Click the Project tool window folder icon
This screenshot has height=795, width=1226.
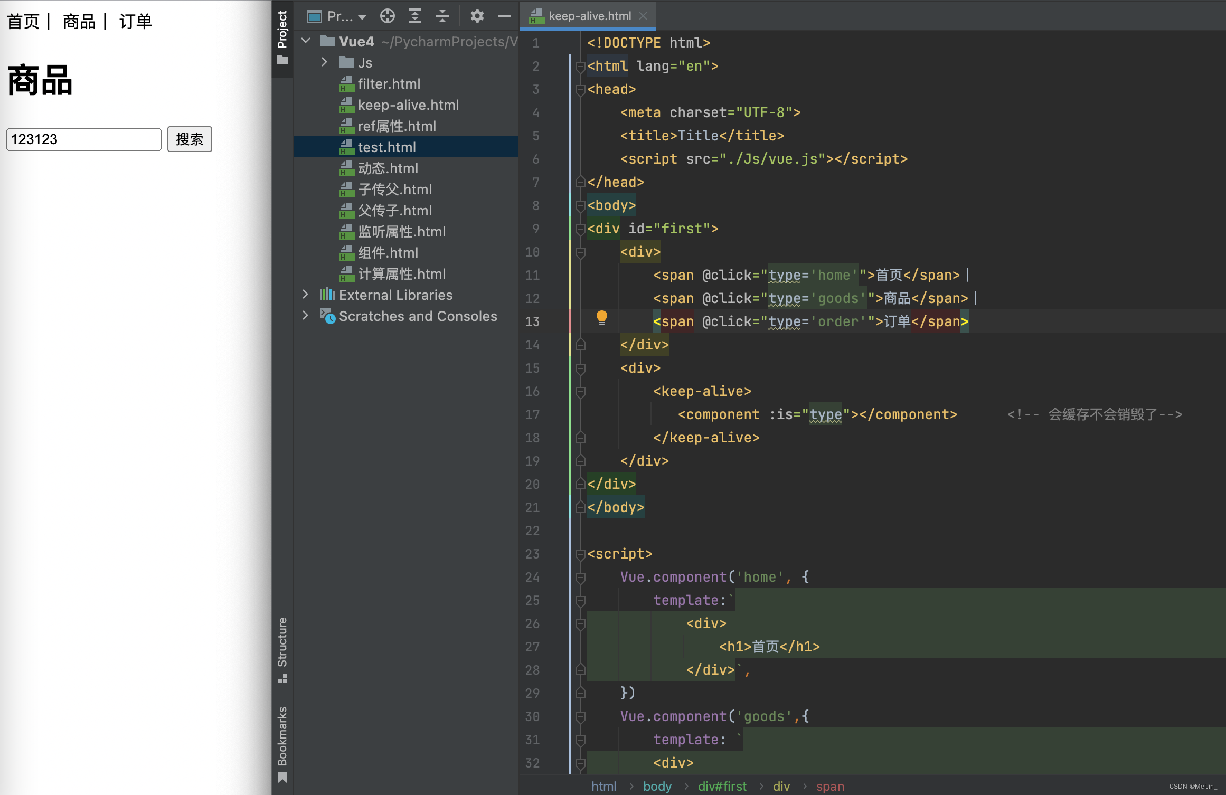pyautogui.click(x=282, y=60)
